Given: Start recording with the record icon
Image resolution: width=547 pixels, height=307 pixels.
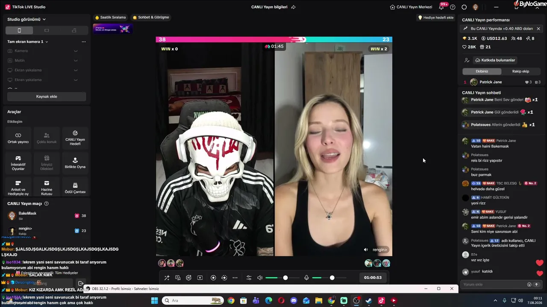Looking at the screenshot, I should coord(213,278).
